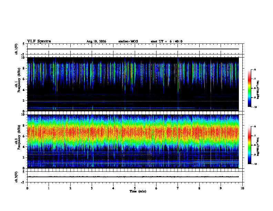Image resolution: width=273 pixels, height=211 pixels.
Task: Click the "ch.3(V)" axis label
Action: pyautogui.click(x=17, y=177)
